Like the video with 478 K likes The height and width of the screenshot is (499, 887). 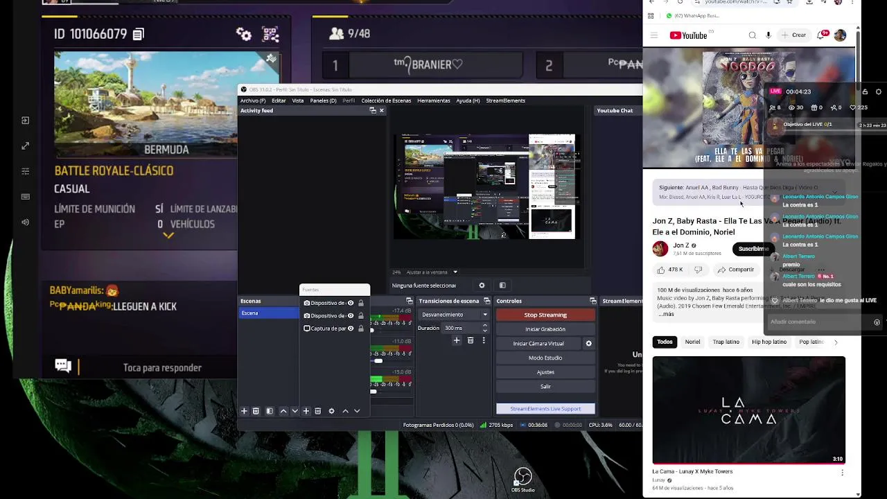click(x=670, y=270)
